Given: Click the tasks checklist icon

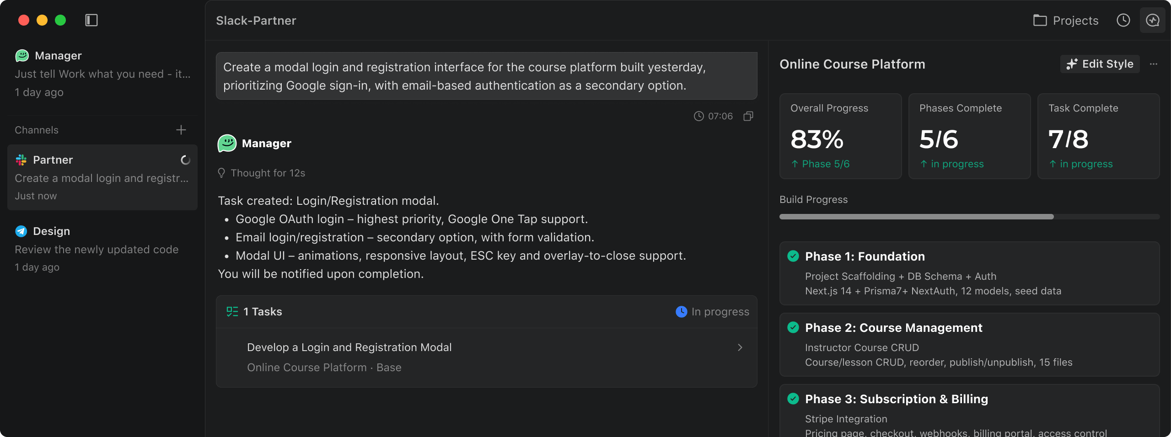Looking at the screenshot, I should click(x=232, y=312).
